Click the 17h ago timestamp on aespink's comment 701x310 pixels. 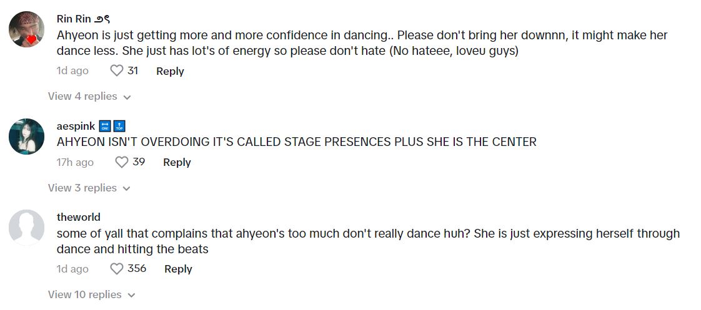(75, 162)
